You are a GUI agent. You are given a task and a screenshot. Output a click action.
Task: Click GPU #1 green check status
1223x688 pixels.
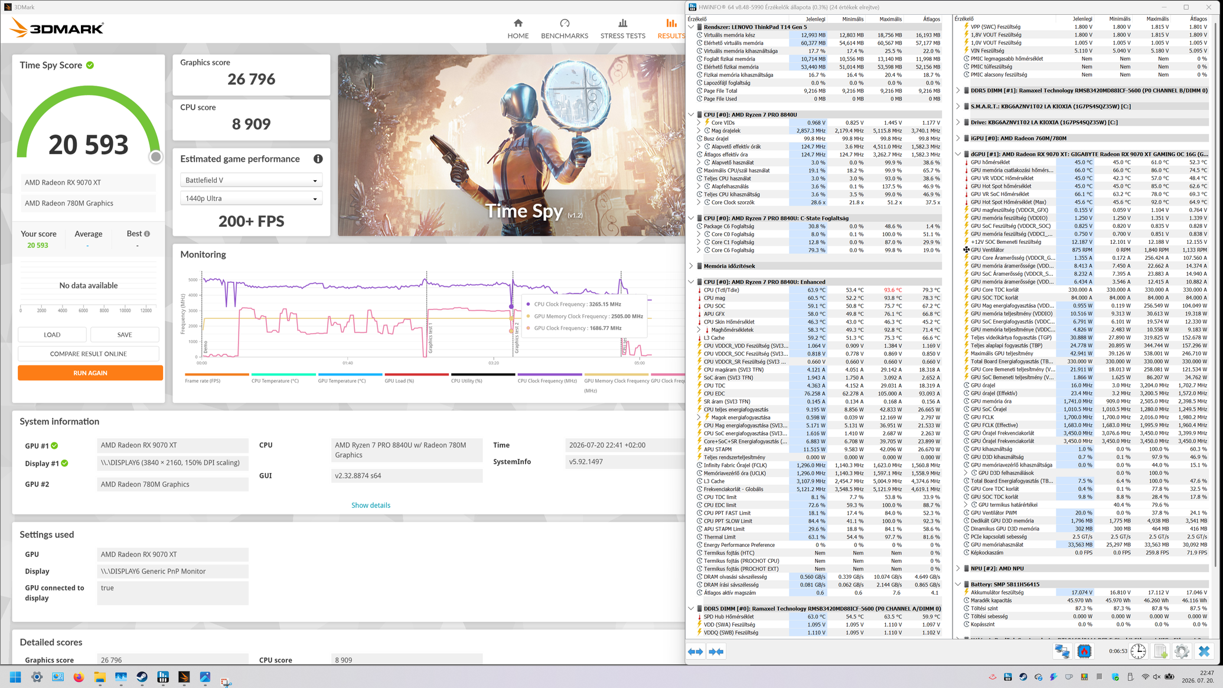point(54,446)
